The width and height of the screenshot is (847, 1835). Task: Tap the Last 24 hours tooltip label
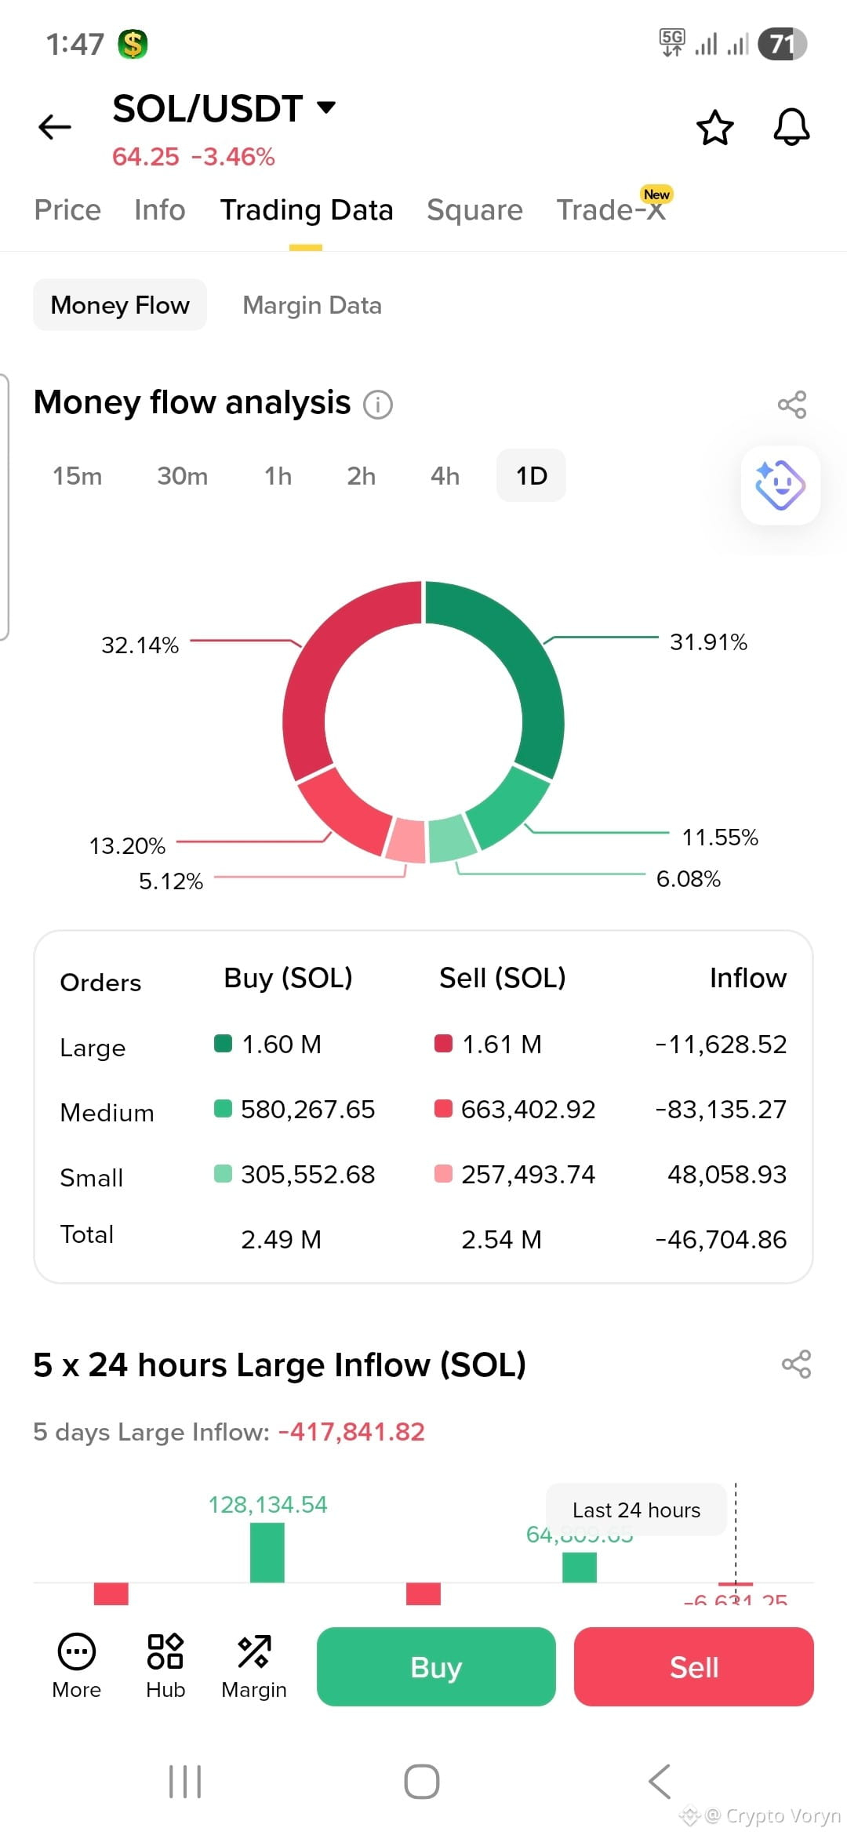(636, 1510)
